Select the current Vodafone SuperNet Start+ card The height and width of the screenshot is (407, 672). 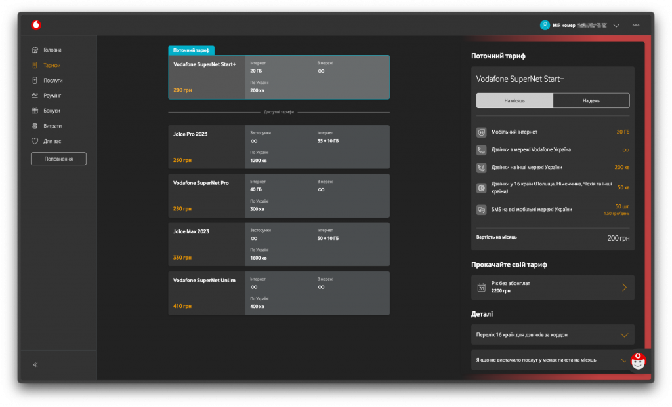coord(279,77)
